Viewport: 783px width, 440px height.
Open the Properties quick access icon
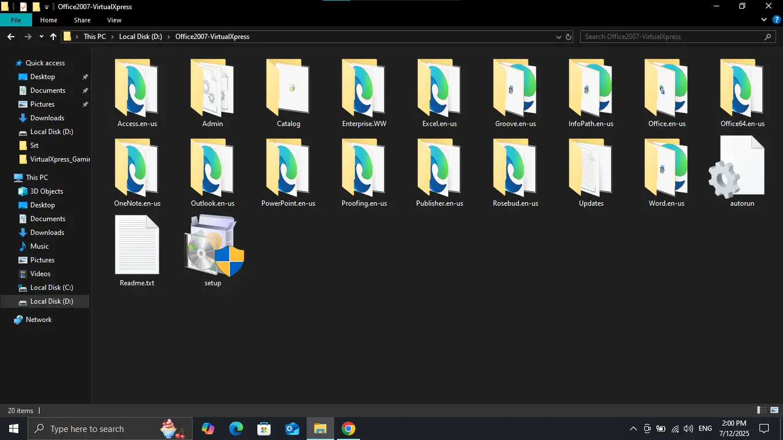[23, 7]
